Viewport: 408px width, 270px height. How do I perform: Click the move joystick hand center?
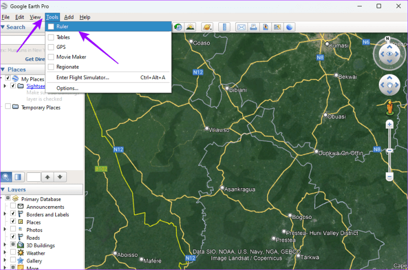(x=389, y=85)
